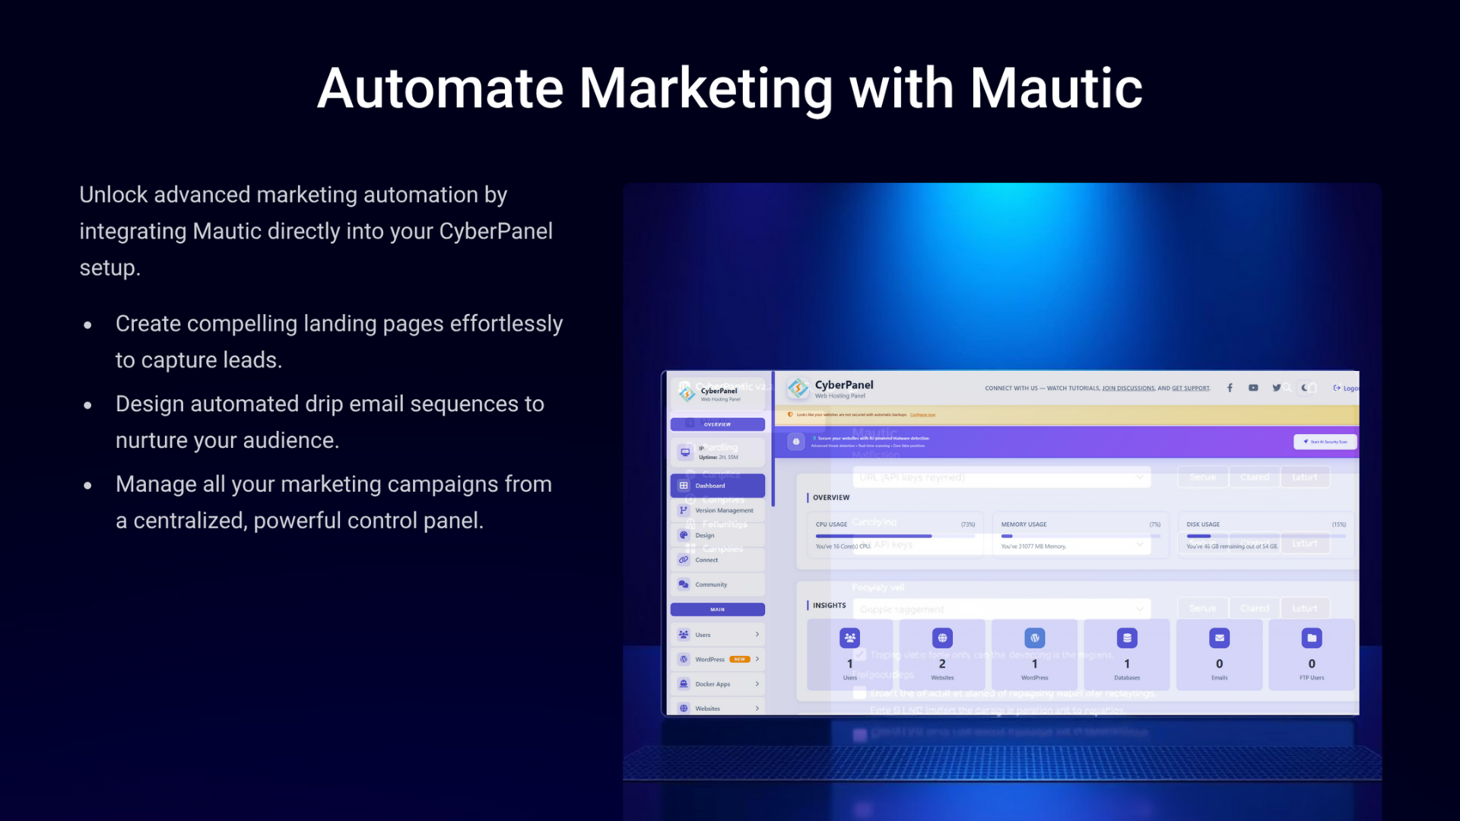
Task: Open the Twitter social icon
Action: 1277,388
